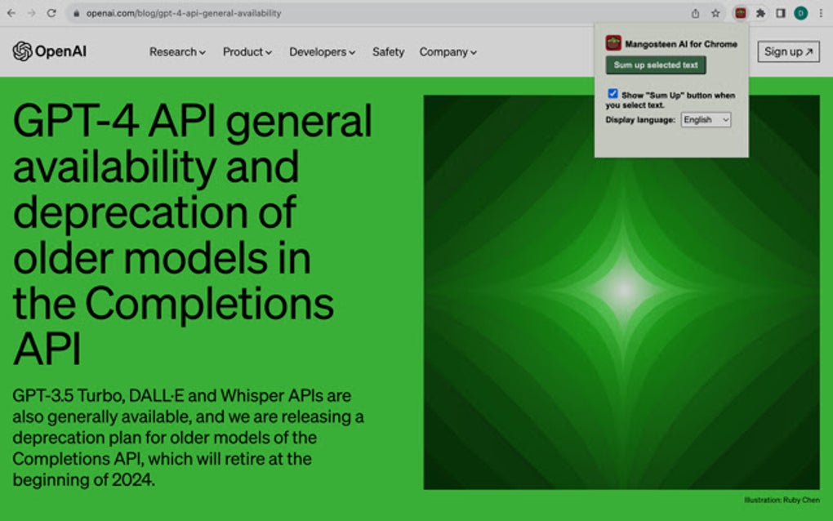The image size is (833, 521).
Task: Click the Mangosteen logo in the popup
Action: pos(613,43)
